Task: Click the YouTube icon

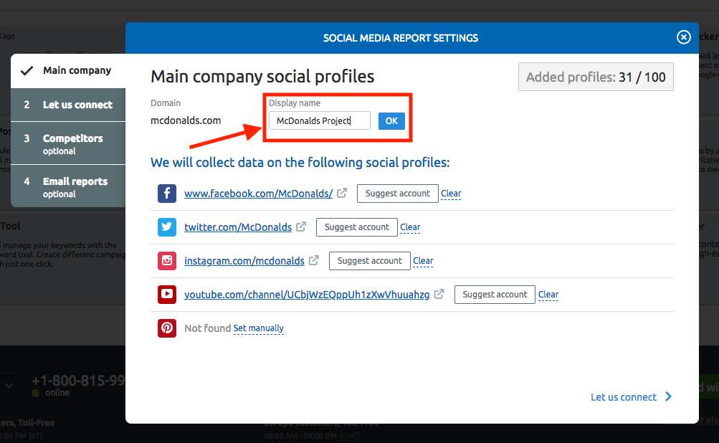Action: tap(167, 295)
